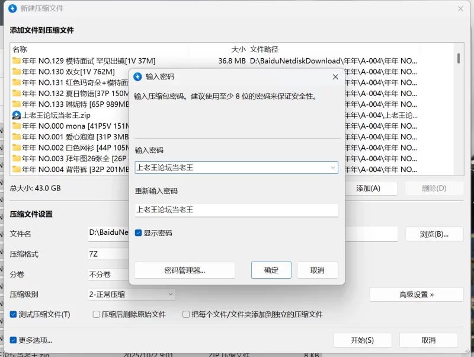Uncheck the 显示密码 checkbox
474x357 pixels.
point(139,233)
